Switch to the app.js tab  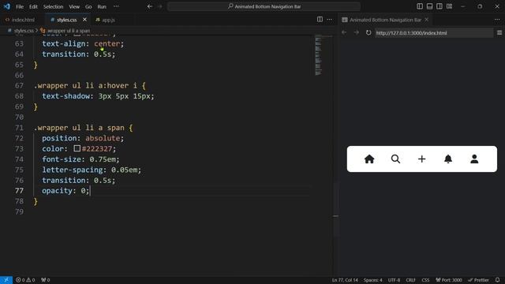105,20
